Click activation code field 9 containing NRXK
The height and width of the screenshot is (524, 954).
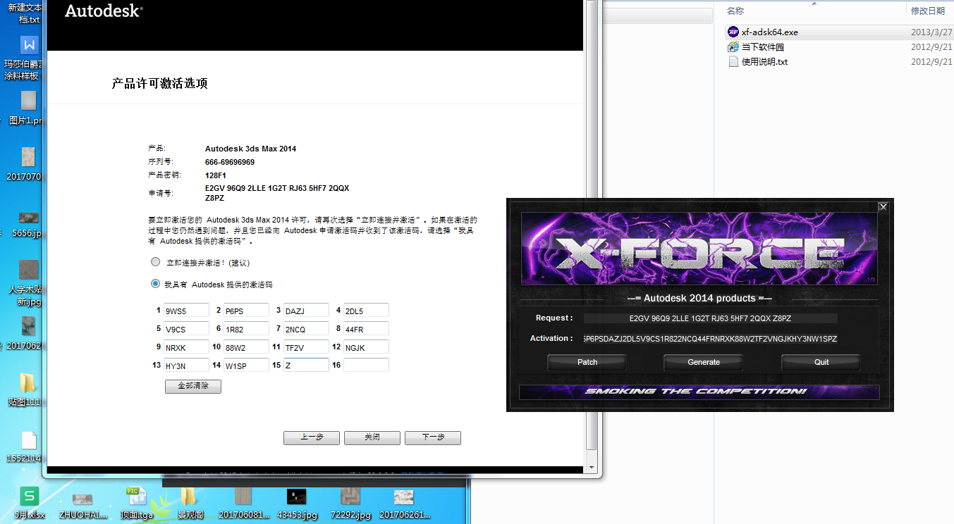(x=186, y=347)
